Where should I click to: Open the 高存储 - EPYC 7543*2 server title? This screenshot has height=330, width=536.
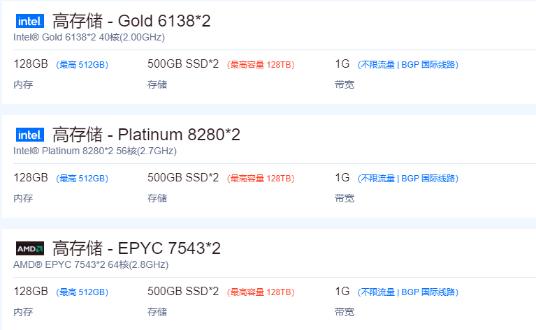(x=136, y=248)
